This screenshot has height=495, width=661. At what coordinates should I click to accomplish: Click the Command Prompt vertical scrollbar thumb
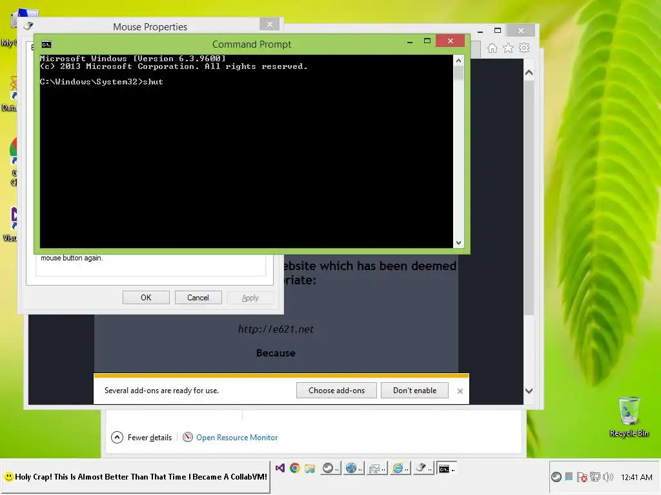click(459, 73)
